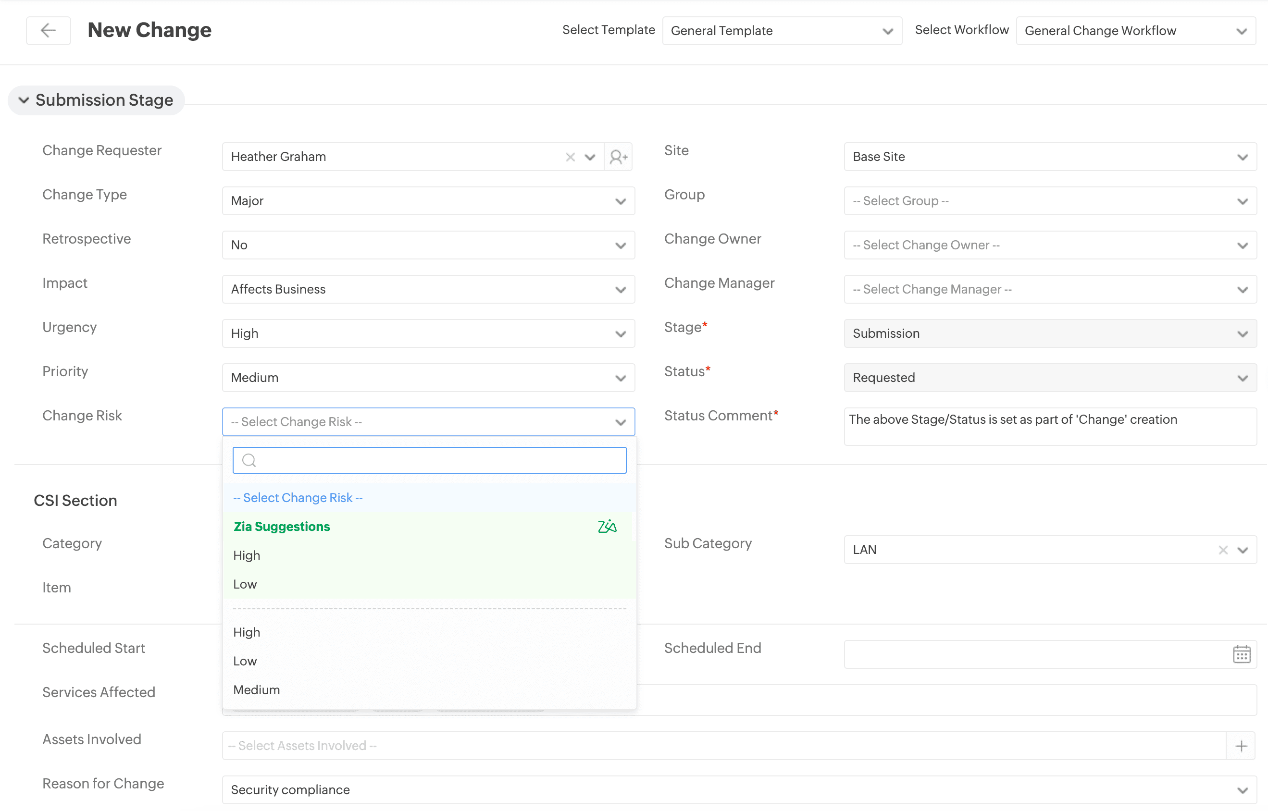The width and height of the screenshot is (1268, 811).
Task: Click the plus icon for Assets Involved
Action: click(1241, 746)
